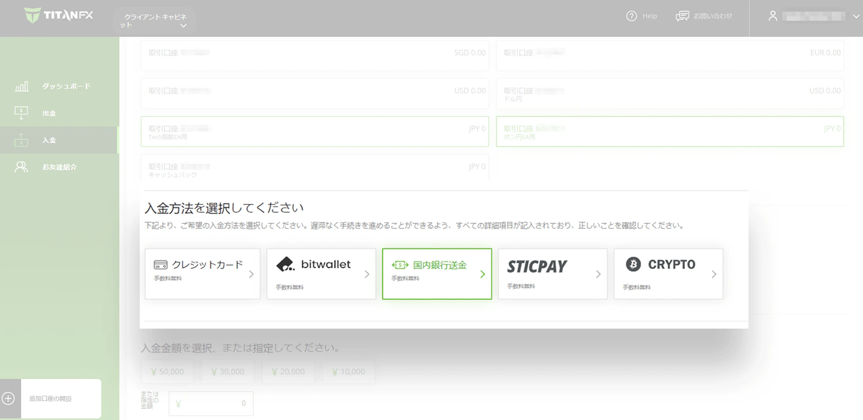
Task: Click the Titan FX logo
Action: [x=59, y=15]
